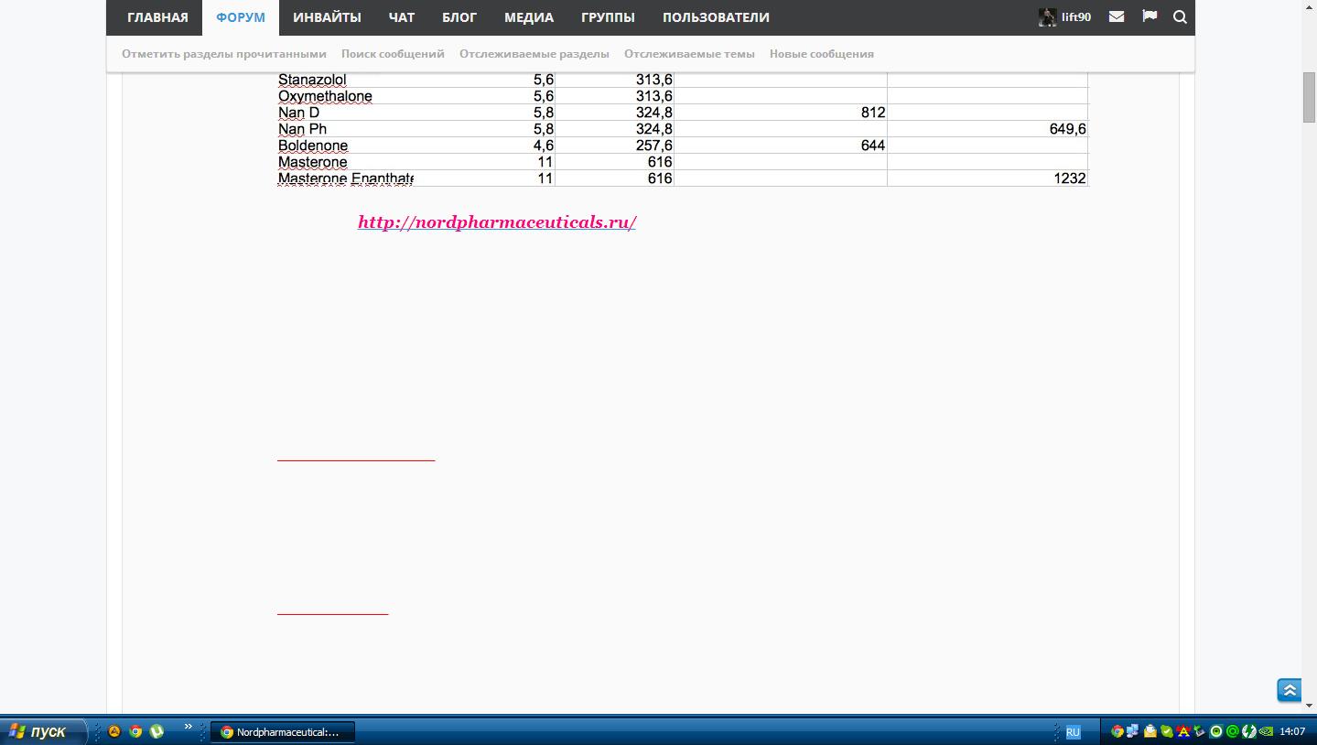This screenshot has width=1317, height=745.
Task: Follow the nordpharmaceuticals.ru link
Action: click(497, 222)
